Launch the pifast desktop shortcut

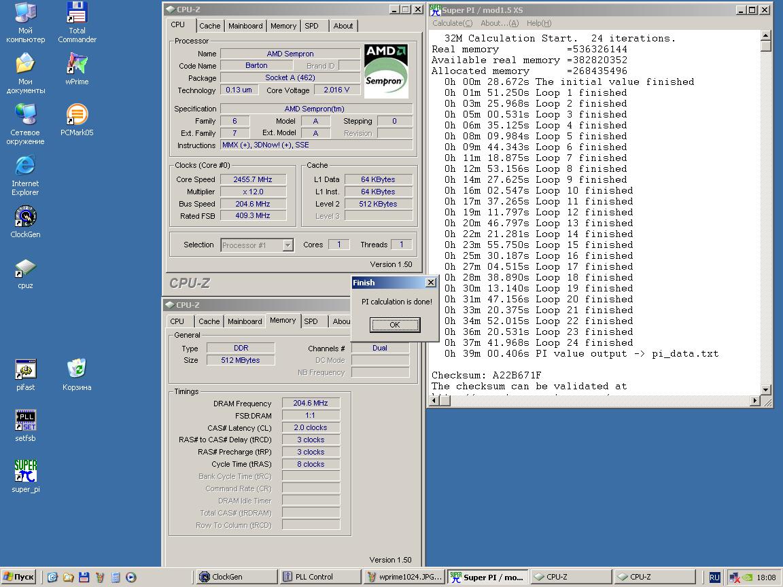point(25,375)
